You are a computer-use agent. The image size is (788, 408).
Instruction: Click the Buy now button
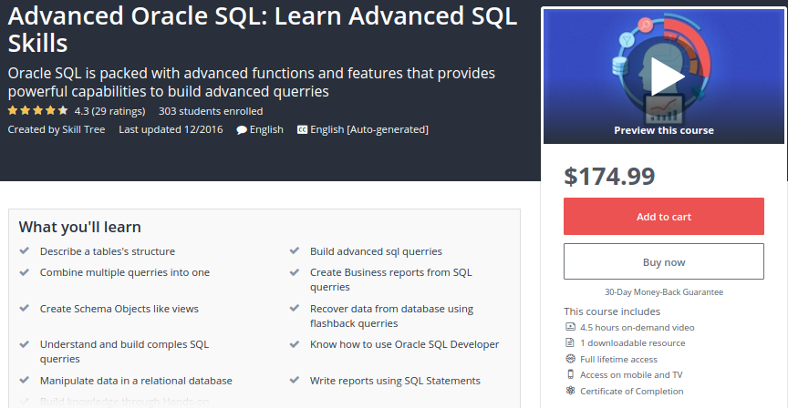pyautogui.click(x=663, y=261)
